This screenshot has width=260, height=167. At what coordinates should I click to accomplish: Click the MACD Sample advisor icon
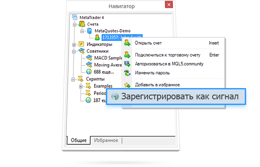click(x=89, y=58)
